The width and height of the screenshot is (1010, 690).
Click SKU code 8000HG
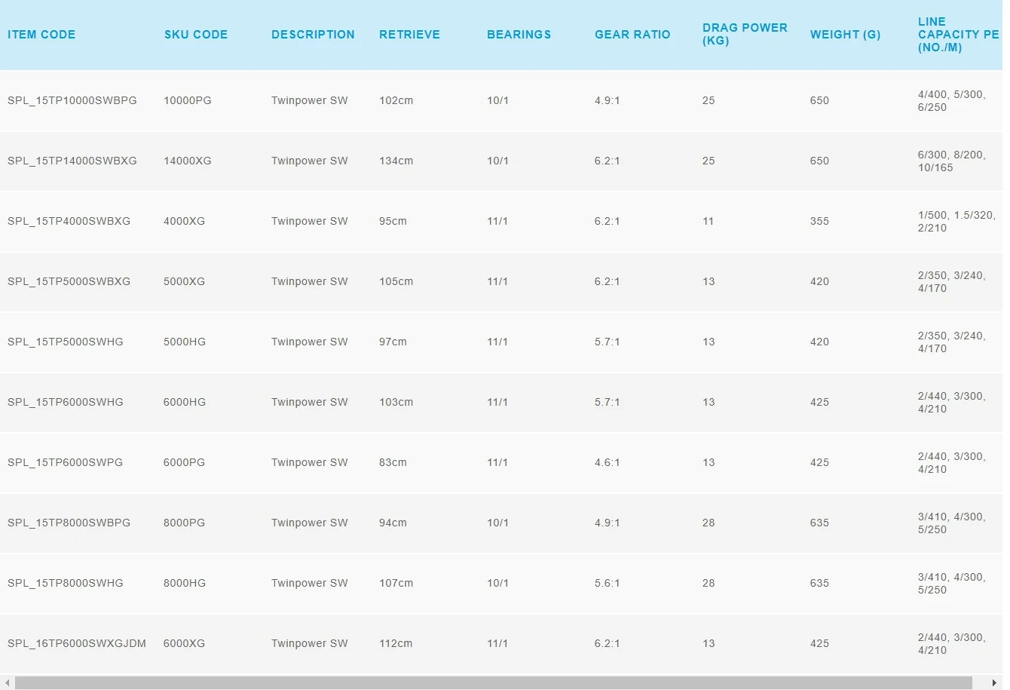185,583
